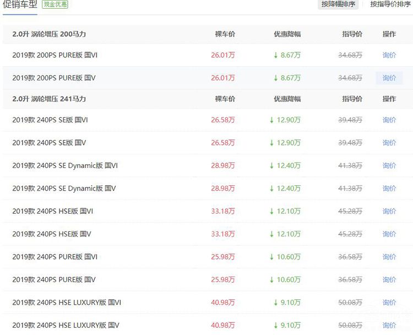Click 询价 for 2019款 200PS PURE版 国VI
The width and height of the screenshot is (413, 335).
[389, 55]
